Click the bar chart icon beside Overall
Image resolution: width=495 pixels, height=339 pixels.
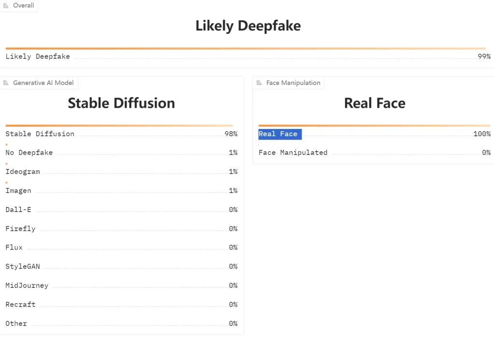point(7,5)
